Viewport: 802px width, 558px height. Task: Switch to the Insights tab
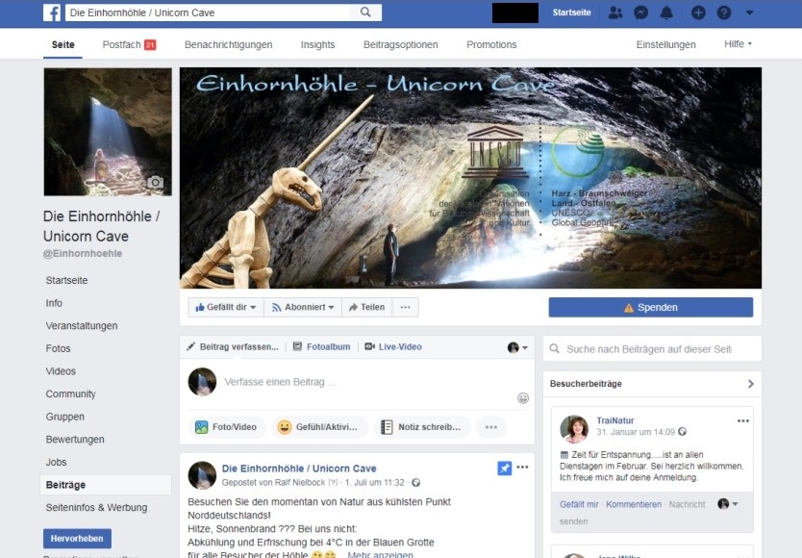pos(317,44)
